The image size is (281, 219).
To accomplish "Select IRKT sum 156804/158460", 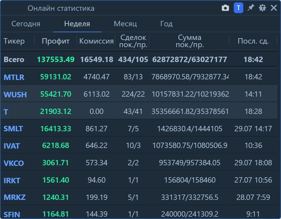I will [x=190, y=180].
